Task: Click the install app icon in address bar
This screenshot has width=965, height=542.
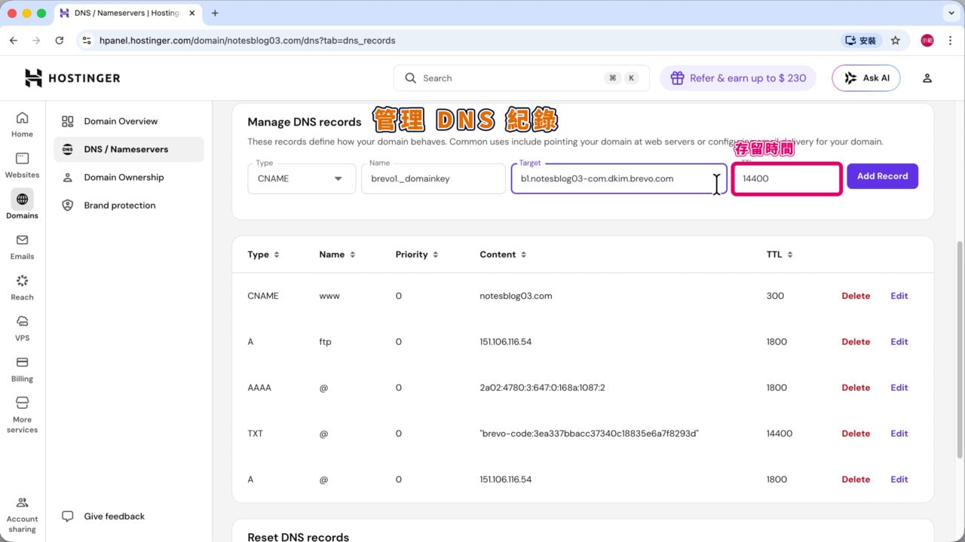Action: [861, 41]
